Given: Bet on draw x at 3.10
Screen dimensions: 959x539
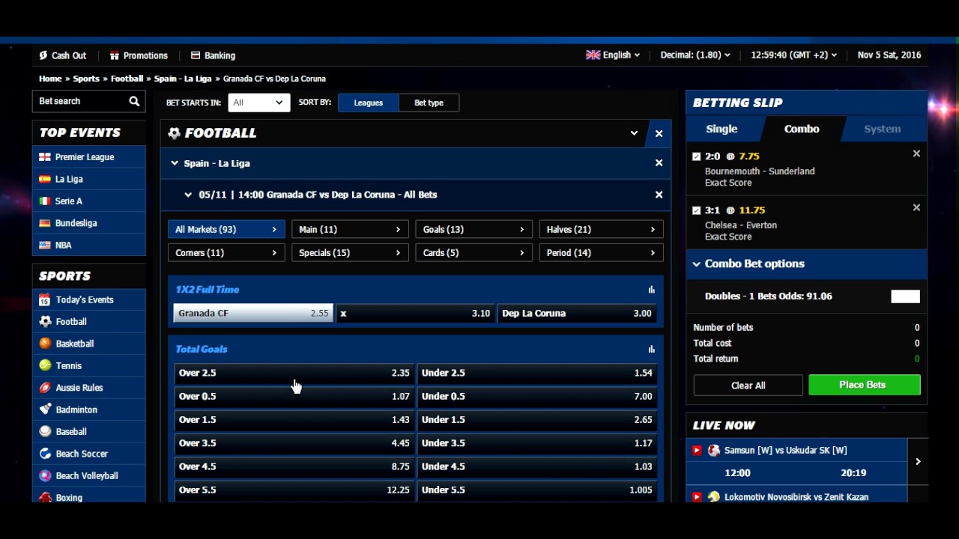Looking at the screenshot, I should tap(415, 313).
